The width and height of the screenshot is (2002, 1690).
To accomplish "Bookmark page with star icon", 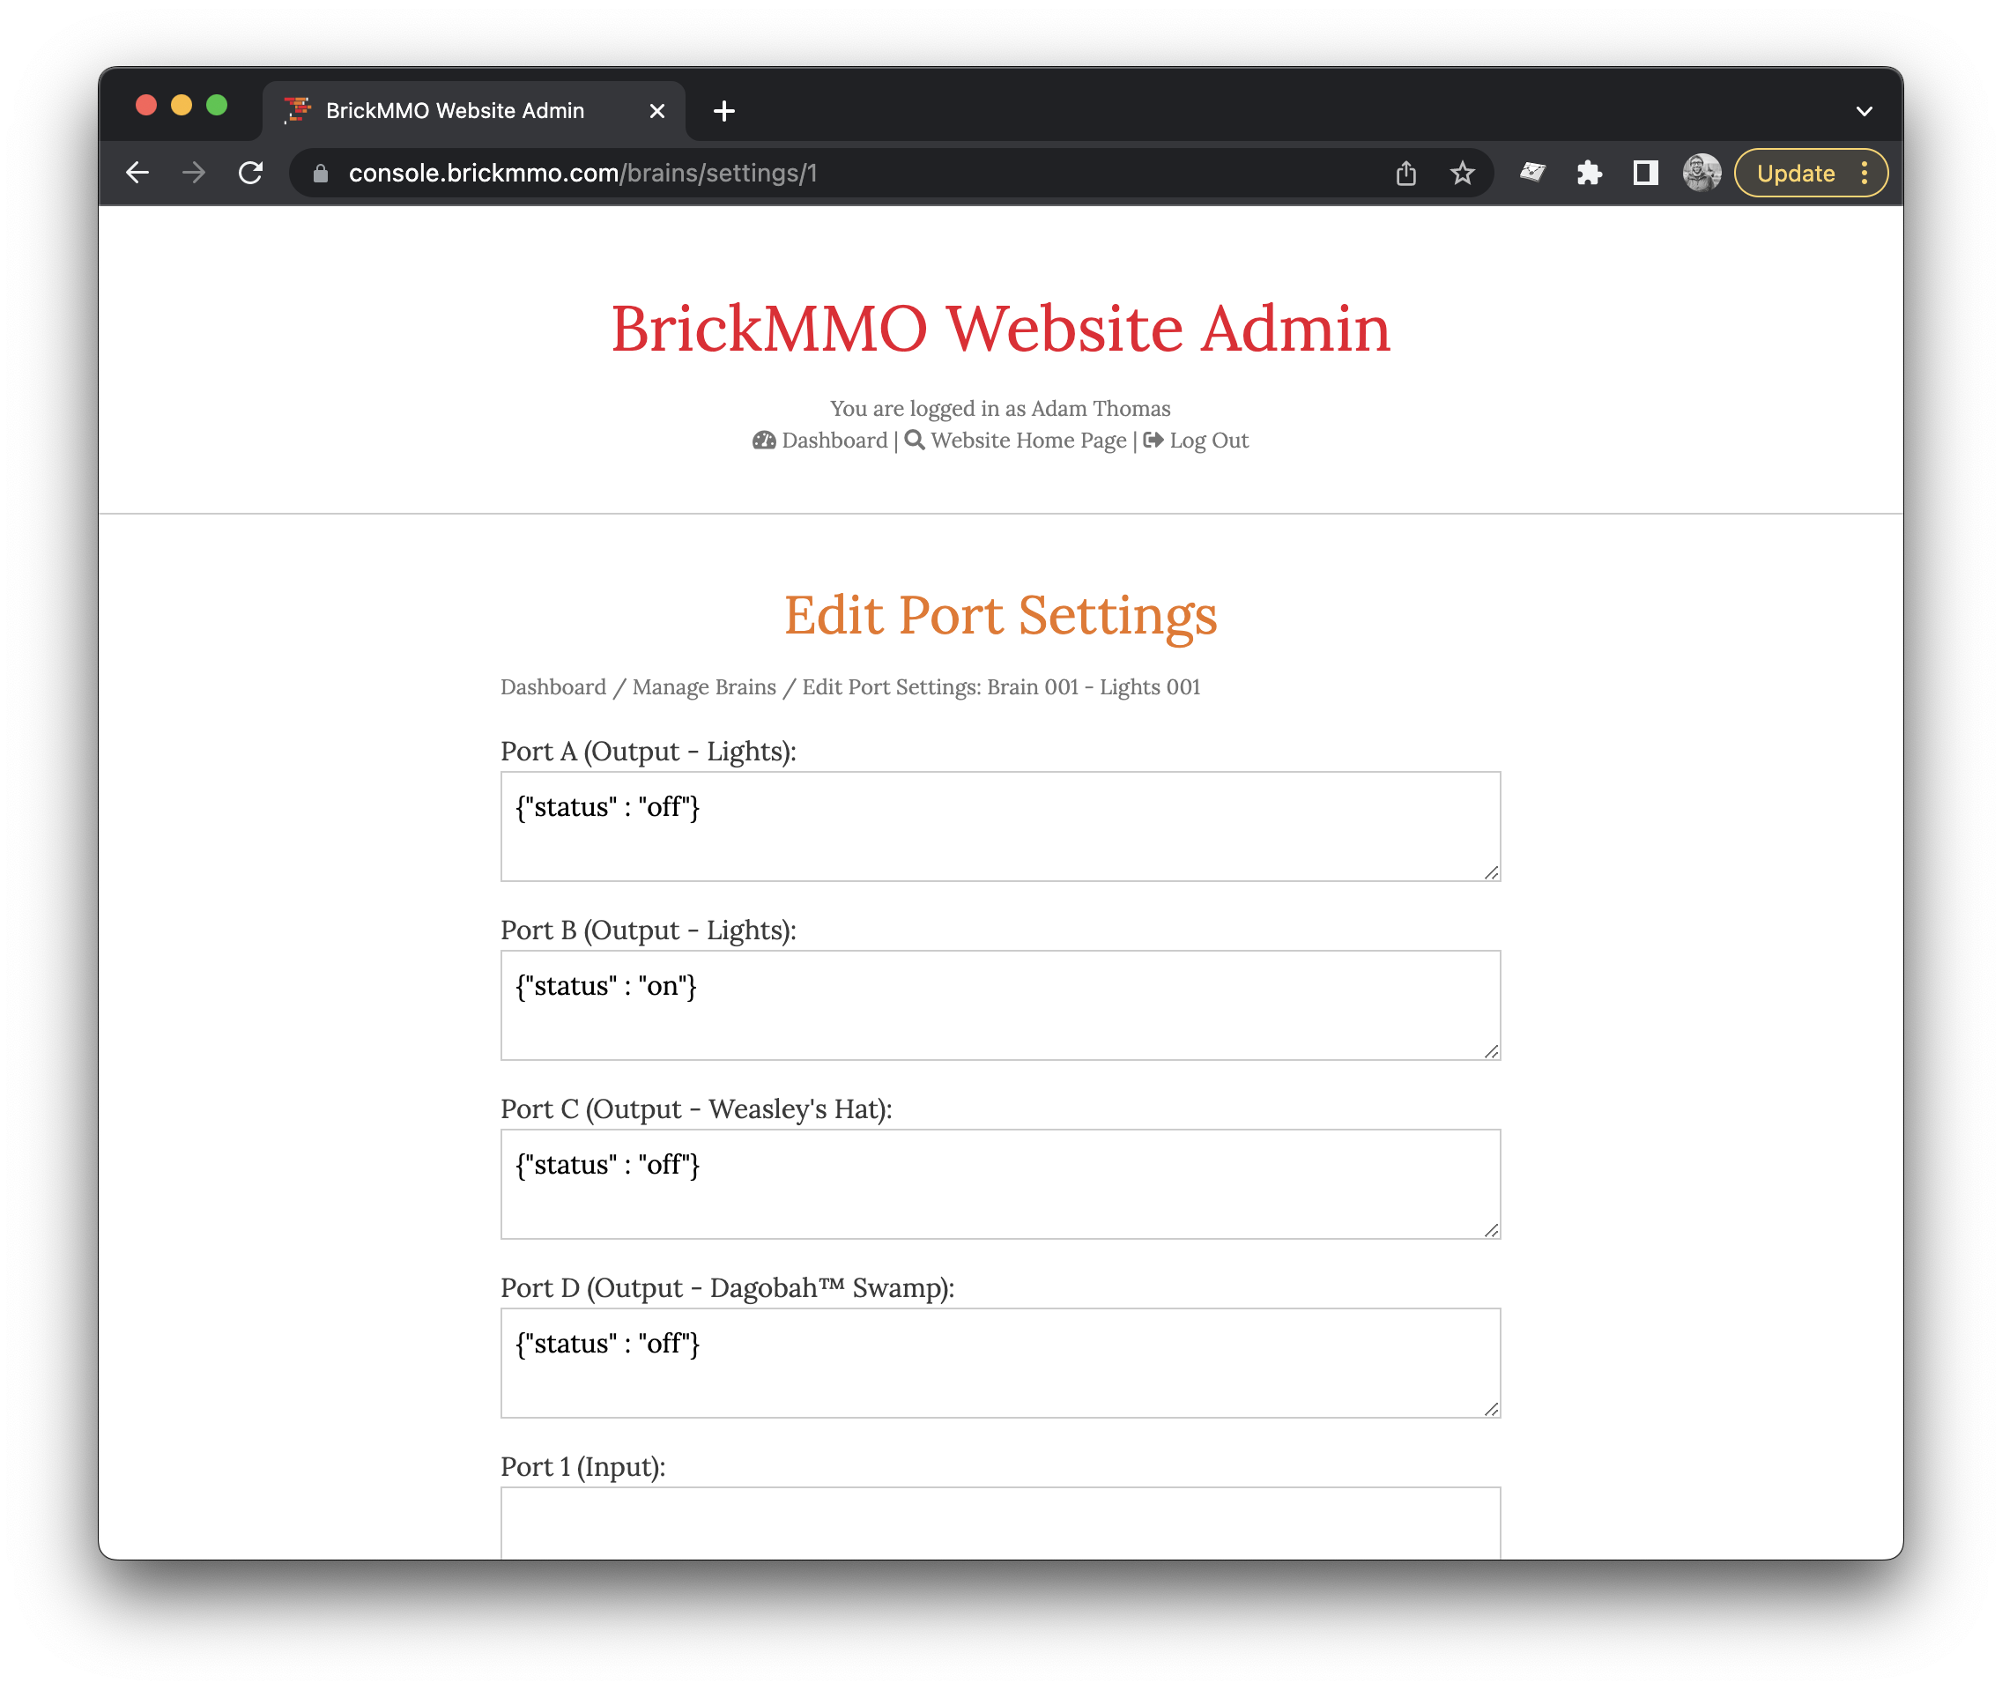I will pos(1462,173).
